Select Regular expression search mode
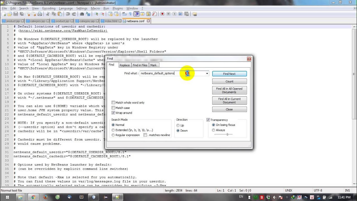 click(113, 135)
